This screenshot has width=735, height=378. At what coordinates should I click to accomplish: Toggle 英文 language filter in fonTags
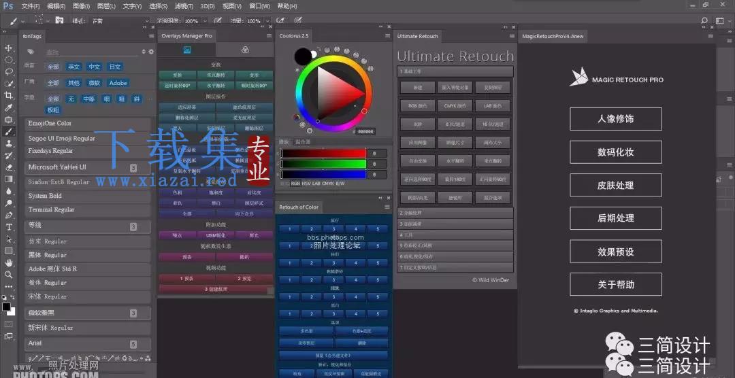point(73,67)
